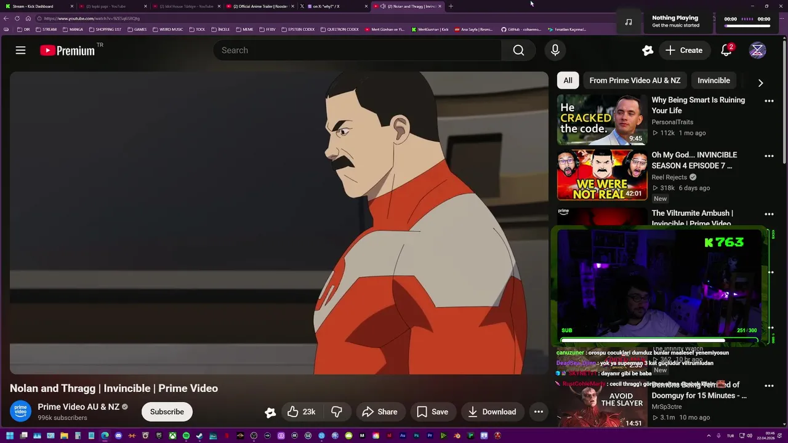Open the sparkle Ask icon beside Create
The image size is (788, 443).
coord(648,50)
